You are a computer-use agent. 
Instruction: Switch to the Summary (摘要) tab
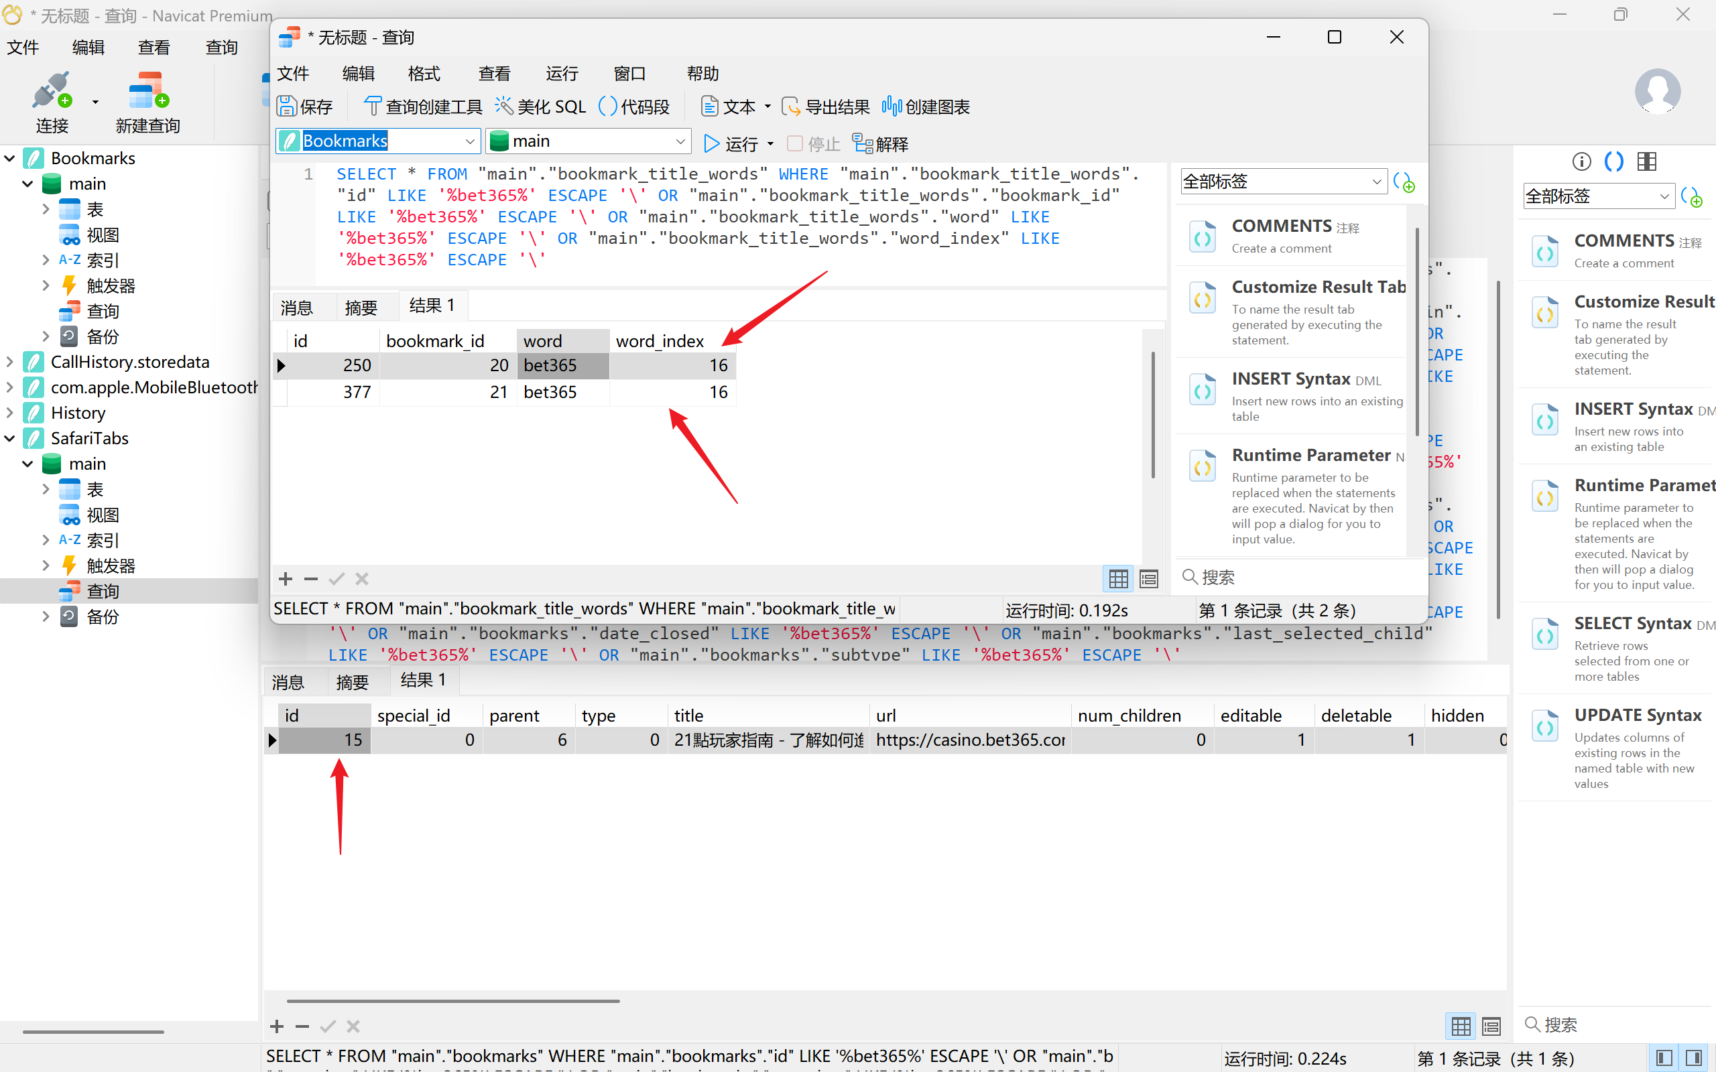pos(361,307)
